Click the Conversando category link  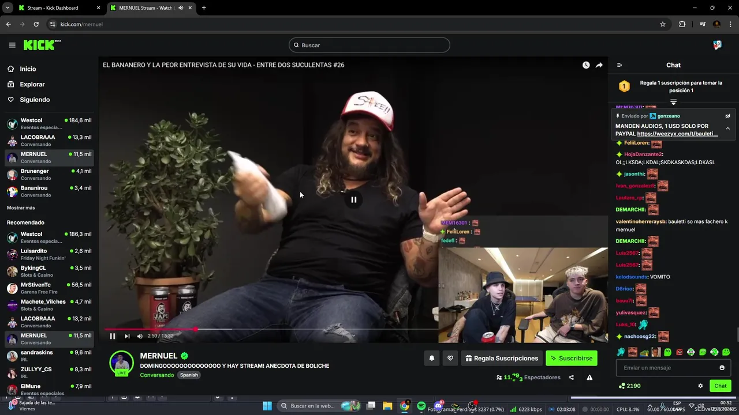tap(156, 375)
